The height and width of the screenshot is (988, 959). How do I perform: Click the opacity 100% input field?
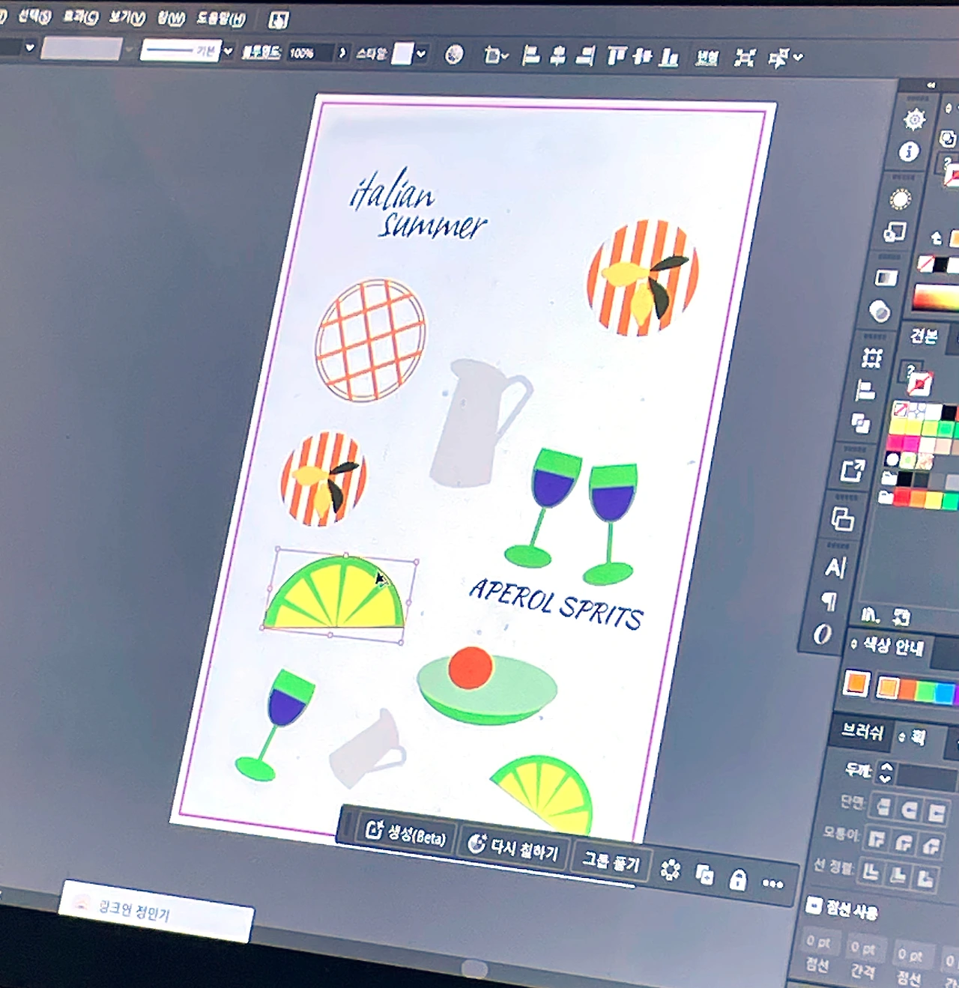click(310, 53)
